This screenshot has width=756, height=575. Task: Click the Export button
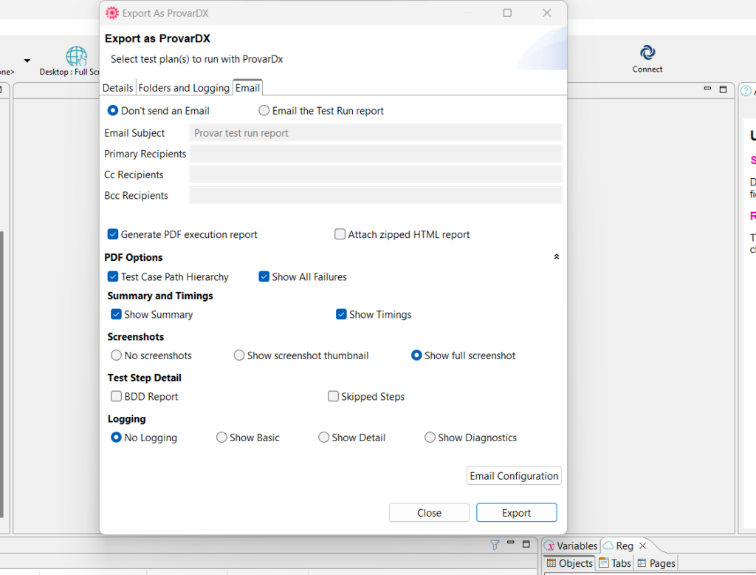point(516,513)
